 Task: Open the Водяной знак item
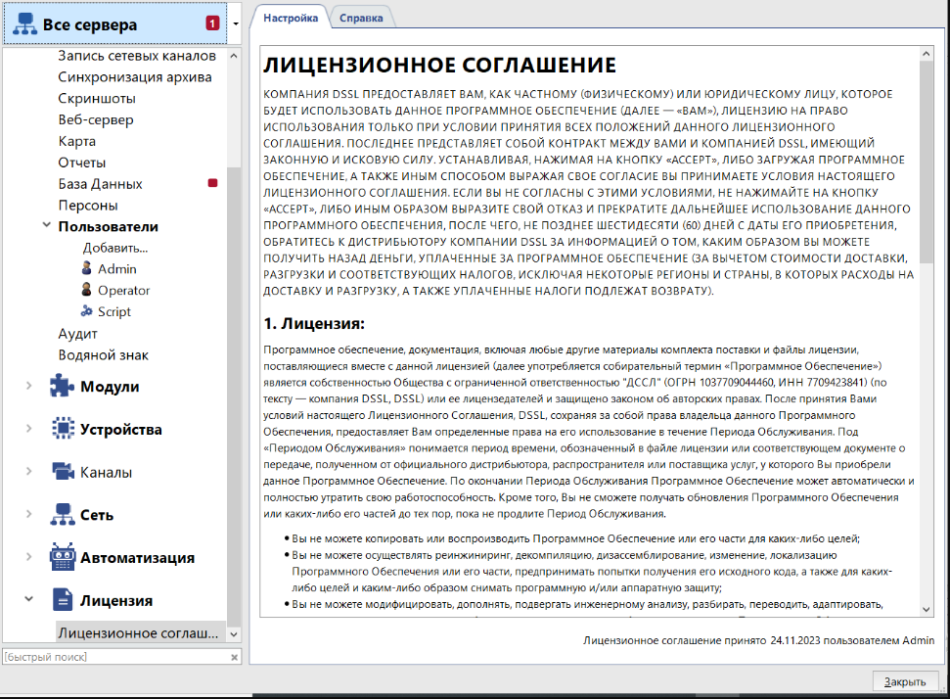coord(103,354)
